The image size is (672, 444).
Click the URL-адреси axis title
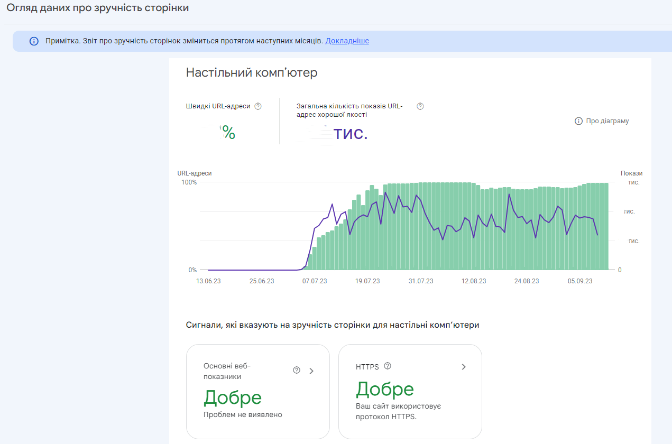195,173
